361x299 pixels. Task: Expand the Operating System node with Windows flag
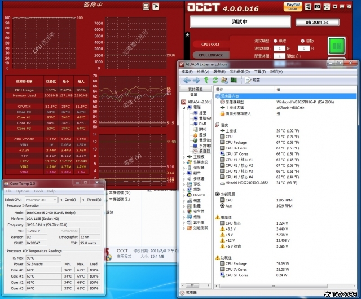[184, 162]
